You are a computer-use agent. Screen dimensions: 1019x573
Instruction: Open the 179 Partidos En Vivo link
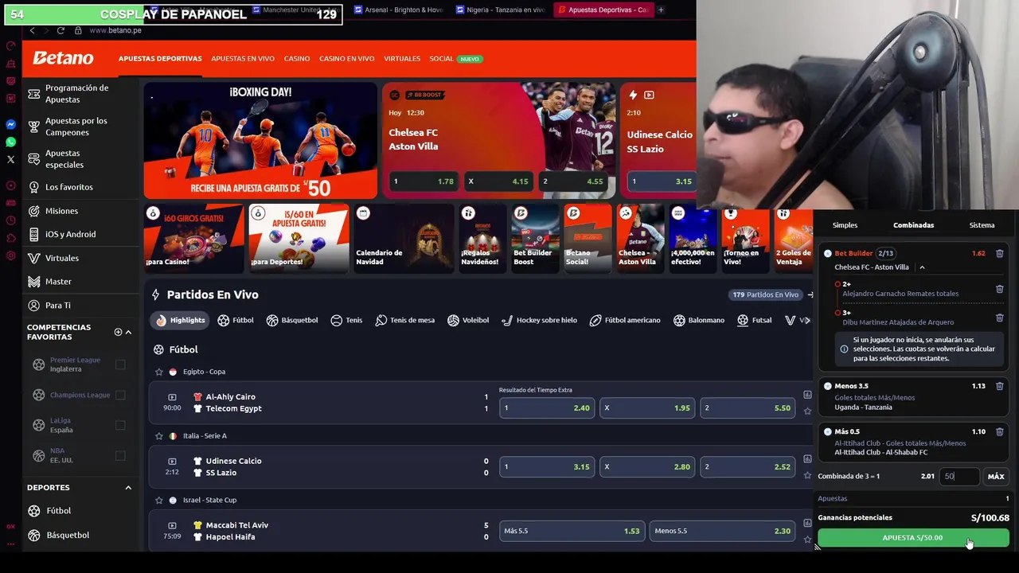coord(766,294)
